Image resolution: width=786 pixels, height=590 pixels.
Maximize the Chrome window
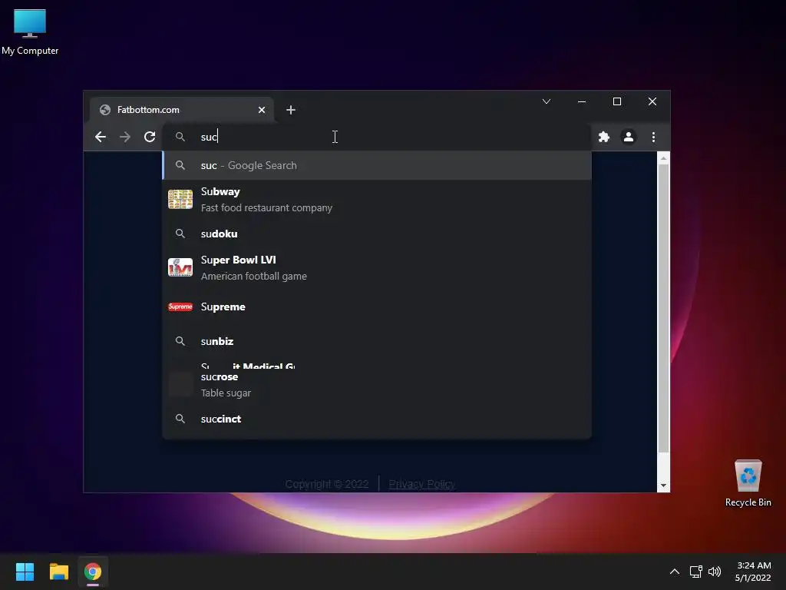617,101
